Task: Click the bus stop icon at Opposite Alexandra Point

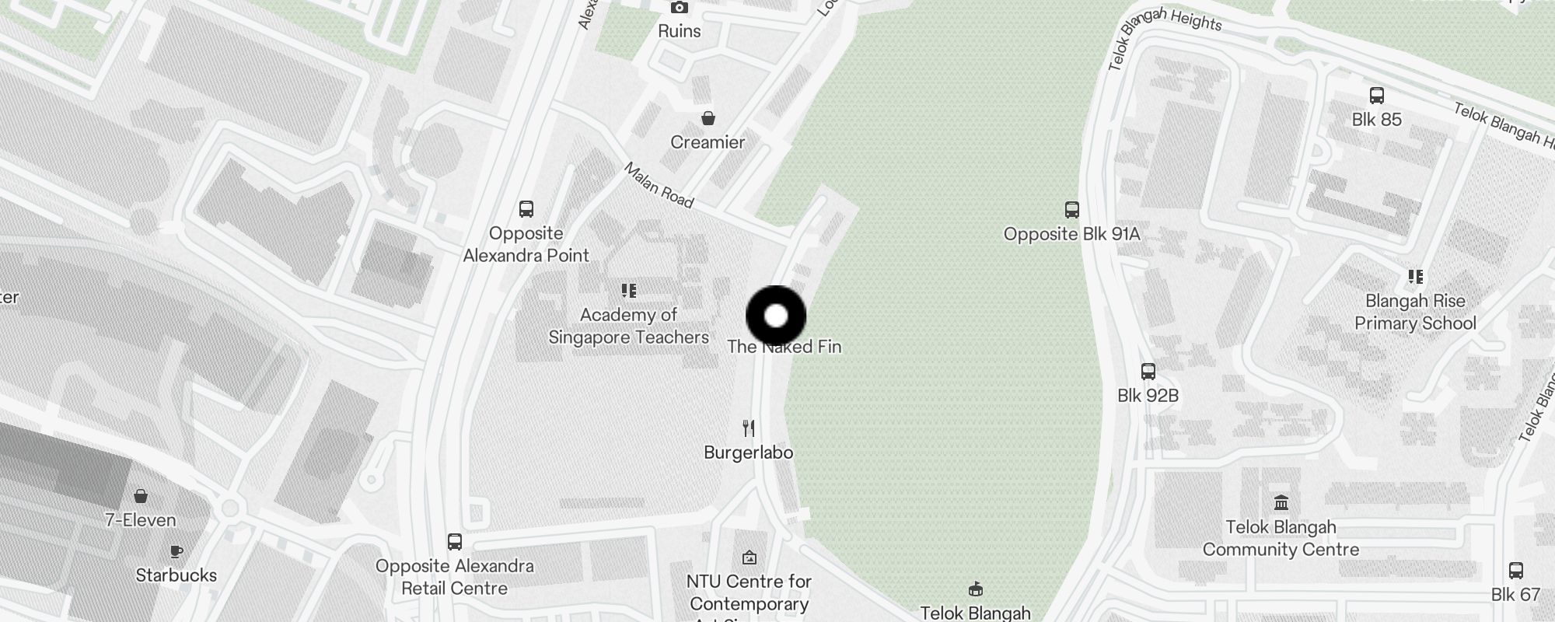Action: pos(526,209)
